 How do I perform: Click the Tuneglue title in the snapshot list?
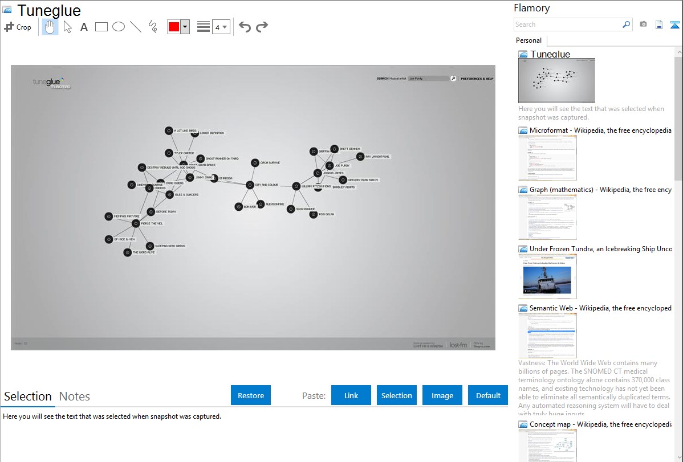tap(550, 55)
